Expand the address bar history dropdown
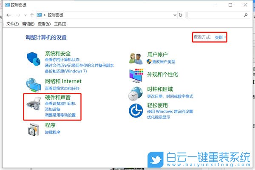The image size is (255, 170). point(175,15)
